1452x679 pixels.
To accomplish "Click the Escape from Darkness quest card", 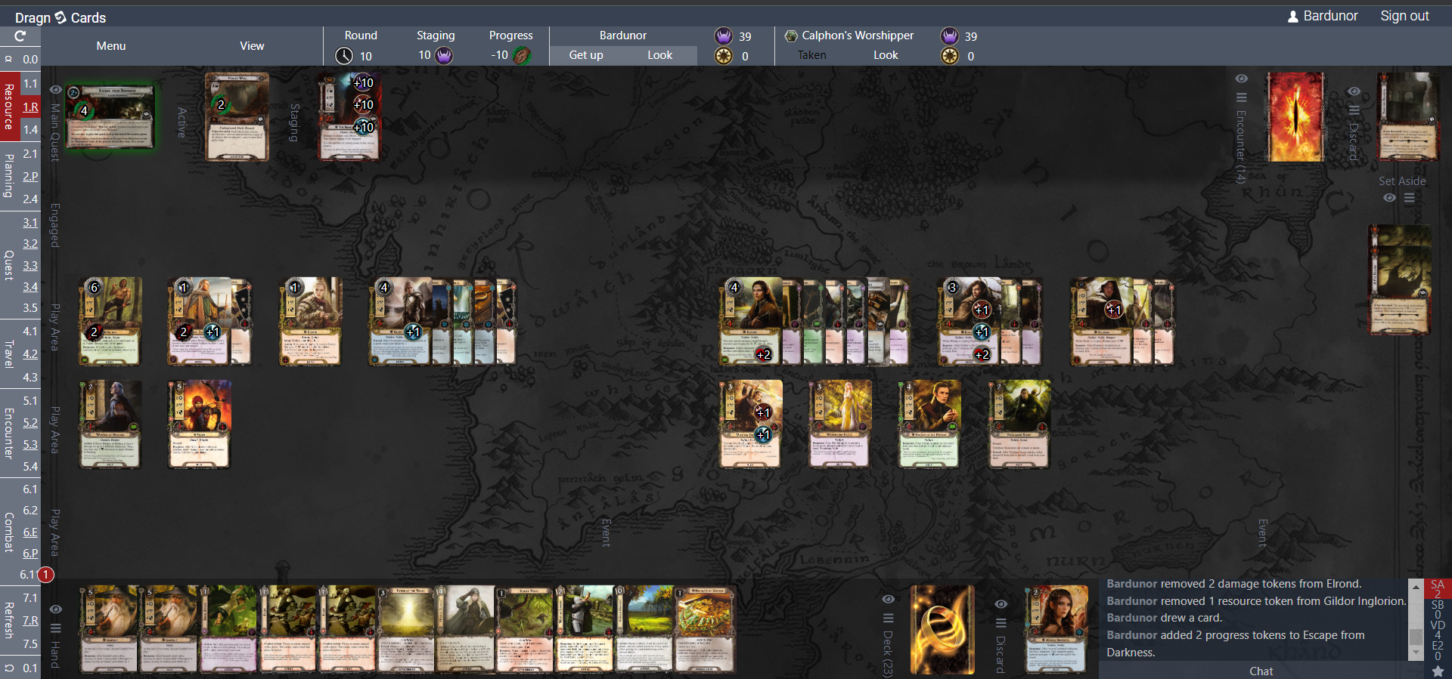I will coord(111,116).
